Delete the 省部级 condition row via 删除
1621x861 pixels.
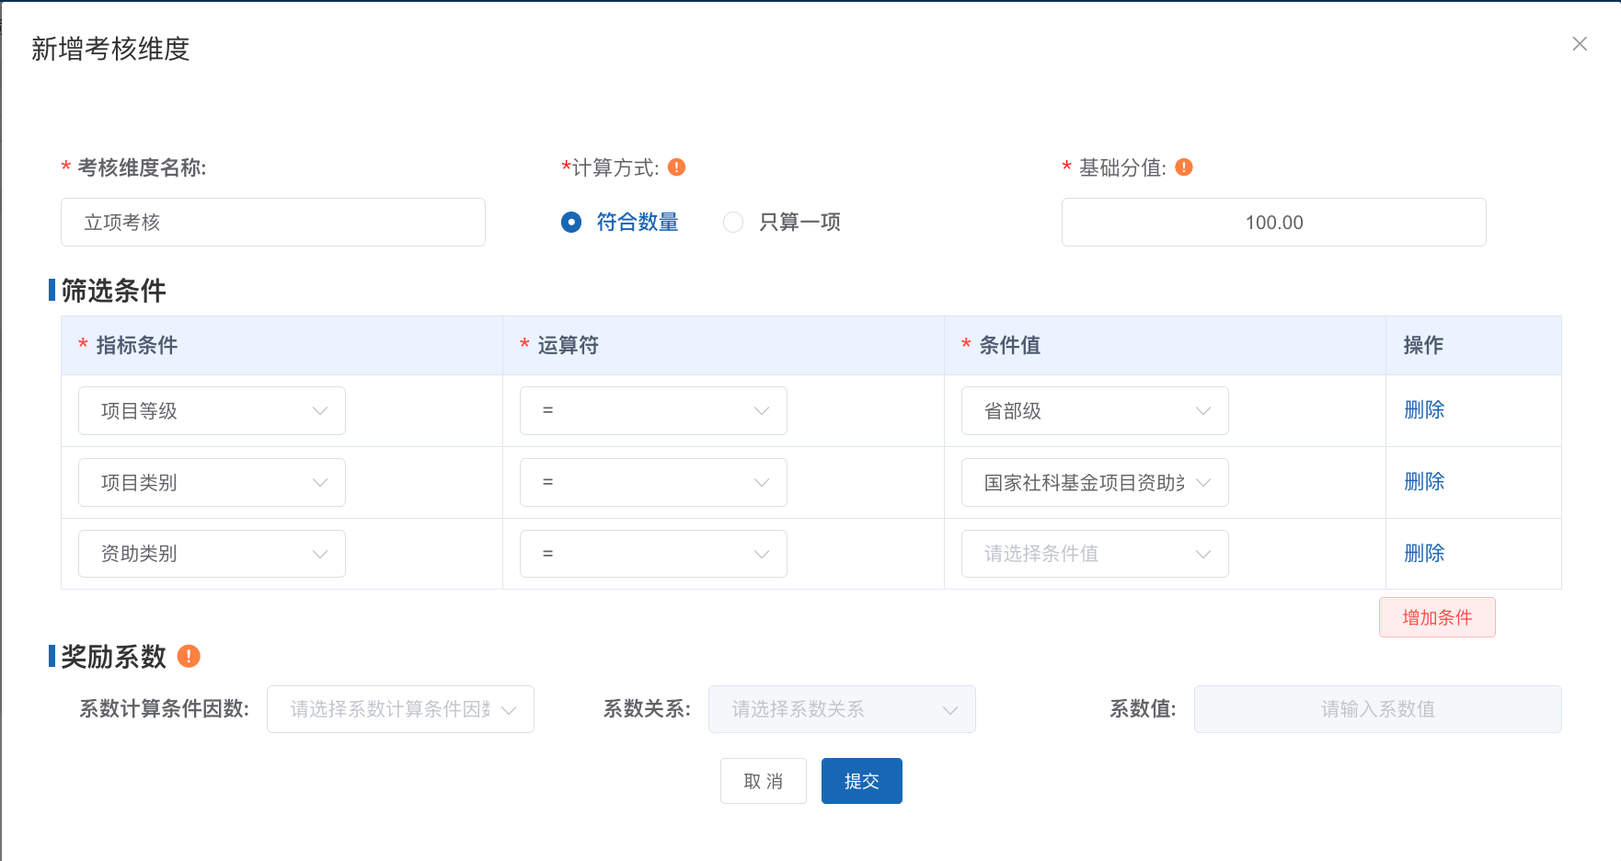tap(1423, 410)
